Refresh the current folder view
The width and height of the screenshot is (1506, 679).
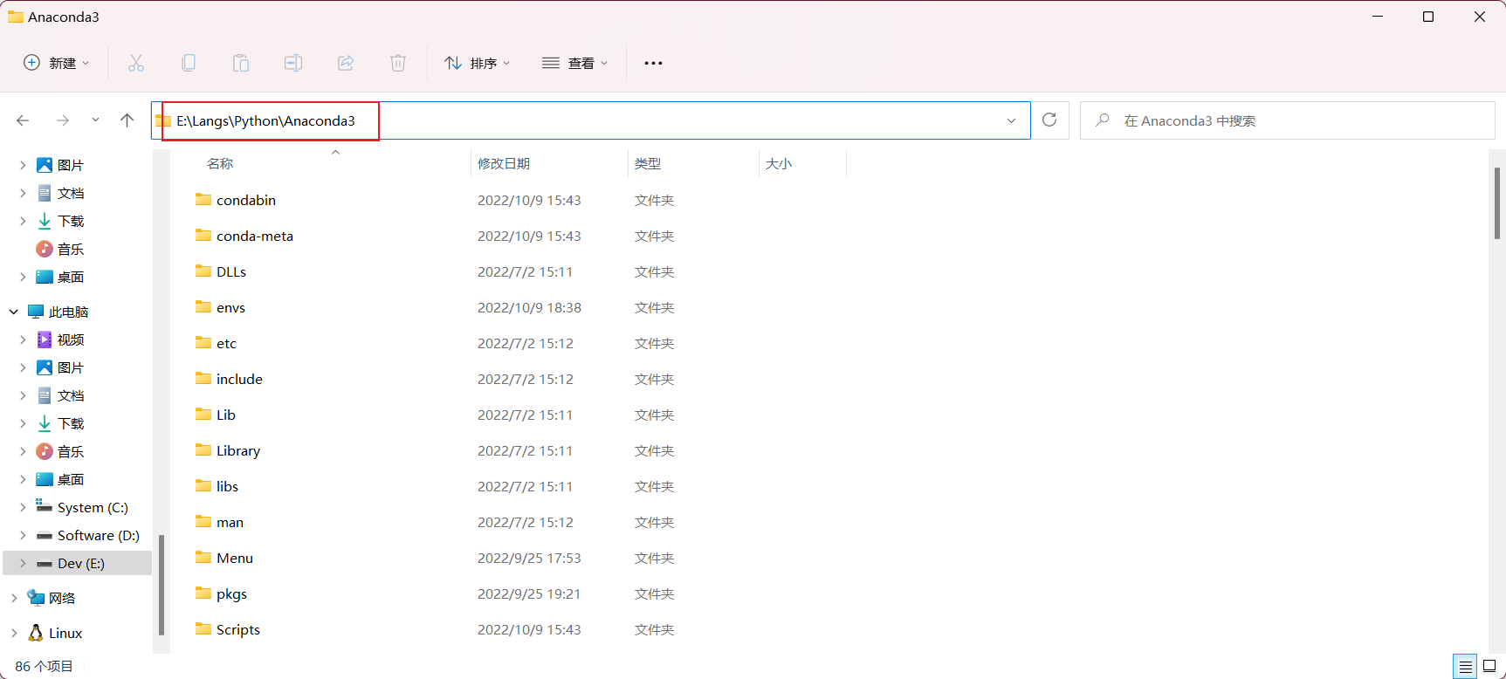1049,120
